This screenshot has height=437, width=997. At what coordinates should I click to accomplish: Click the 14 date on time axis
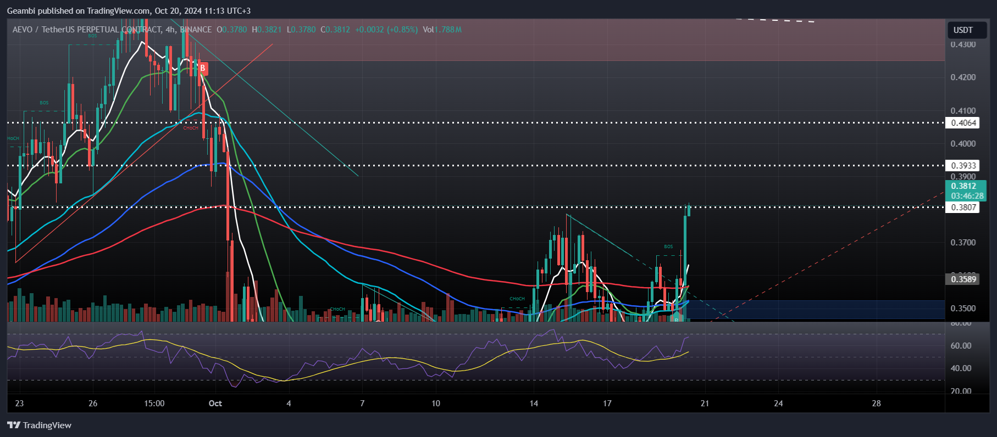534,404
